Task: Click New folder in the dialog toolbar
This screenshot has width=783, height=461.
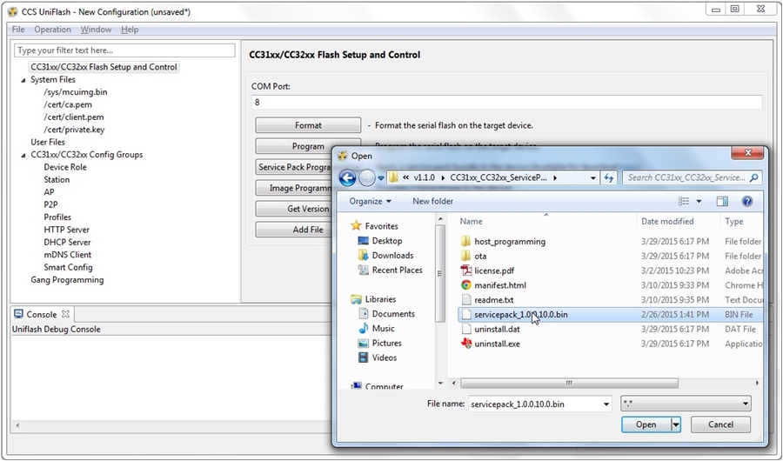Action: (x=432, y=201)
